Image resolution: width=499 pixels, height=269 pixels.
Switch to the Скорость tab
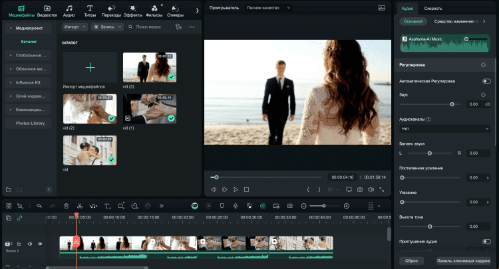point(433,8)
